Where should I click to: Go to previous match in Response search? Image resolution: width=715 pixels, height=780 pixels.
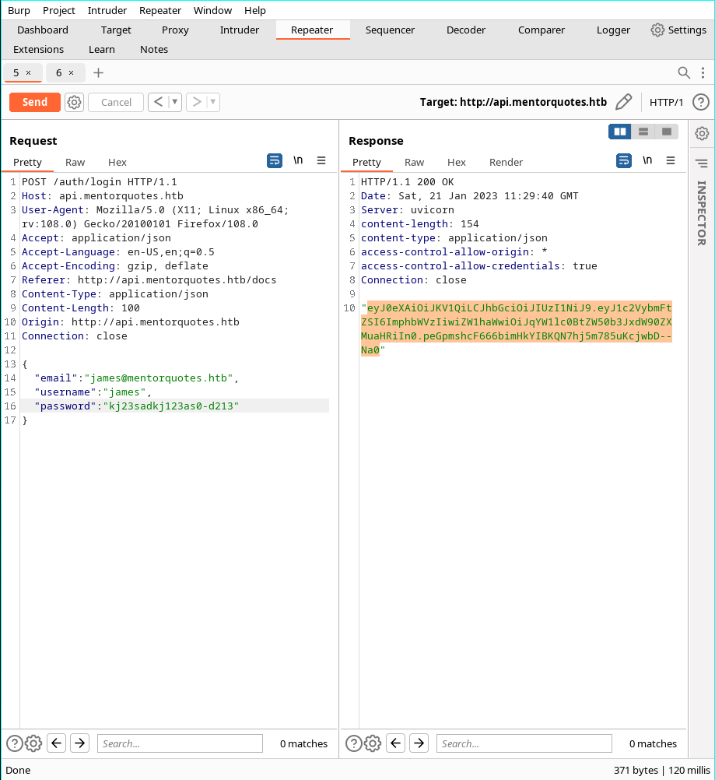click(396, 743)
